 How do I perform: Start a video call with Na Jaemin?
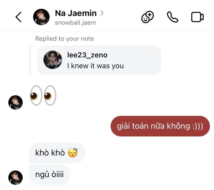point(197,17)
